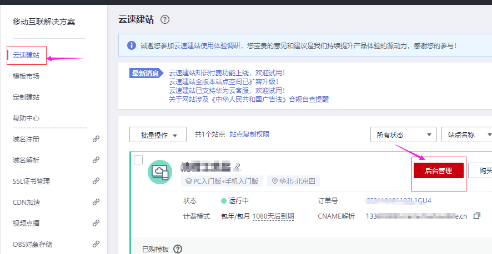Open external link icon beside 视频点播
The width and height of the screenshot is (492, 254).
coord(96,223)
